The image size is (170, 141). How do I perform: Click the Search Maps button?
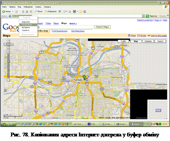[x=103, y=27]
